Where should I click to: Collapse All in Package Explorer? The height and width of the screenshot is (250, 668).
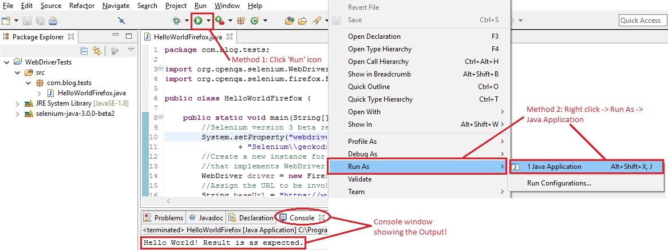click(x=84, y=51)
